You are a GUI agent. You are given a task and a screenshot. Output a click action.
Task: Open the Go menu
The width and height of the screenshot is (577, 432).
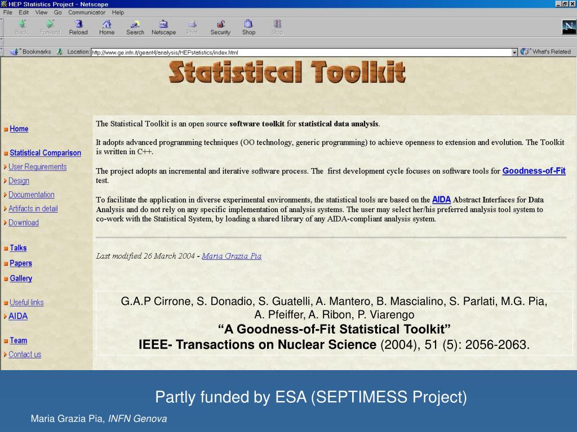click(58, 12)
